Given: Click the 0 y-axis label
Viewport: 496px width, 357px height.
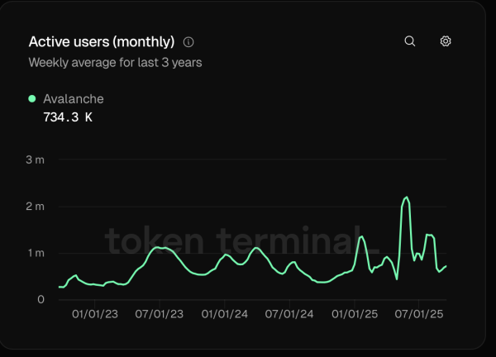Looking at the screenshot, I should (x=41, y=299).
